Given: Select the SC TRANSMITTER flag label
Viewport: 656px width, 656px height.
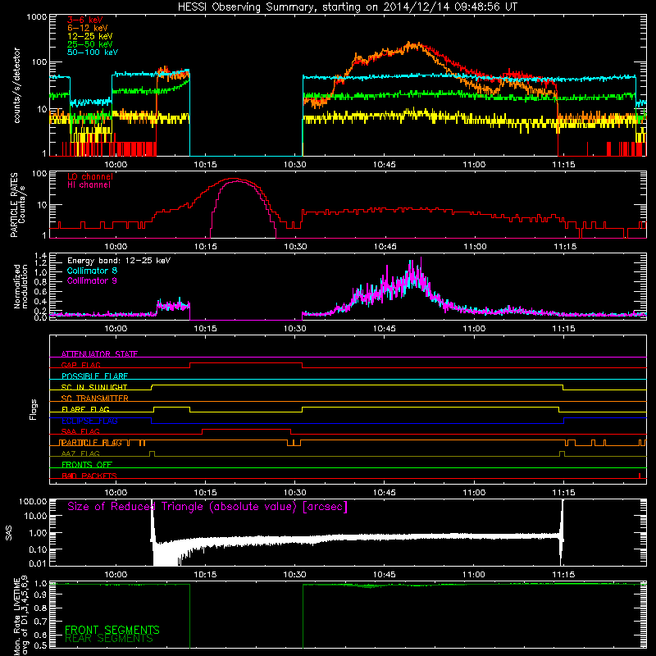Looking at the screenshot, I should point(94,398).
